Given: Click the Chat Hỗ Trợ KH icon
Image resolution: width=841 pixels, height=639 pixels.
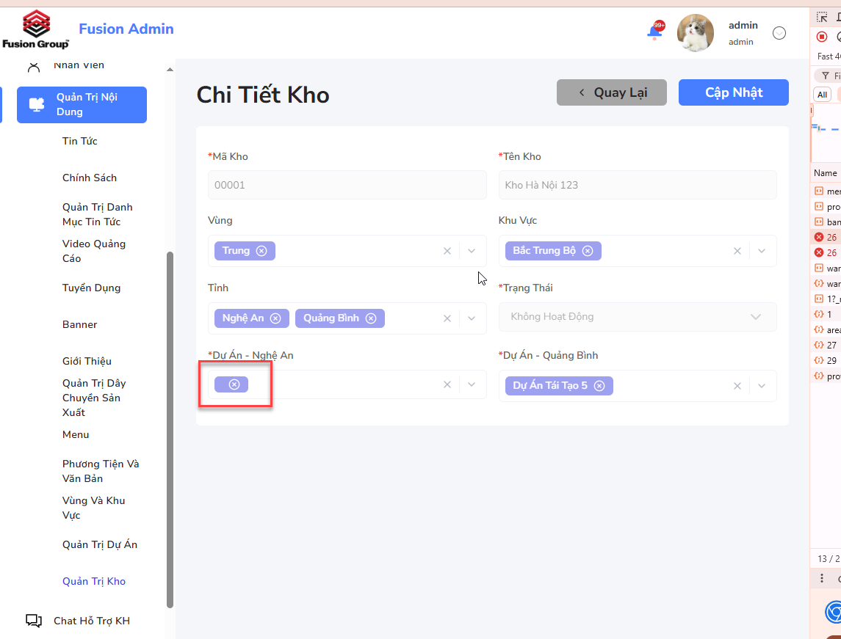Looking at the screenshot, I should (x=34, y=621).
